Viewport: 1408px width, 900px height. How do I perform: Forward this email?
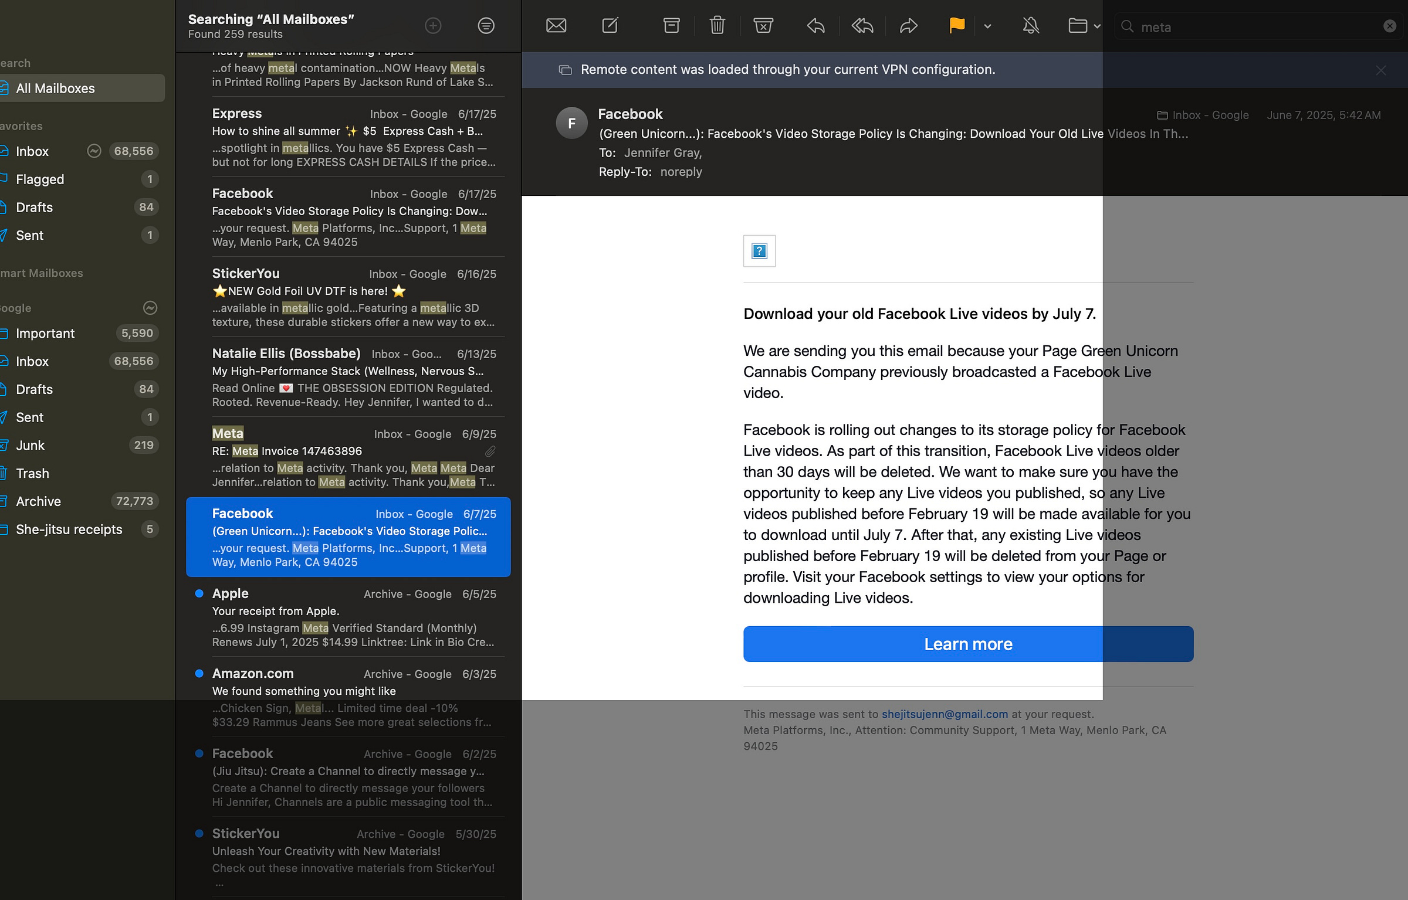tap(908, 26)
